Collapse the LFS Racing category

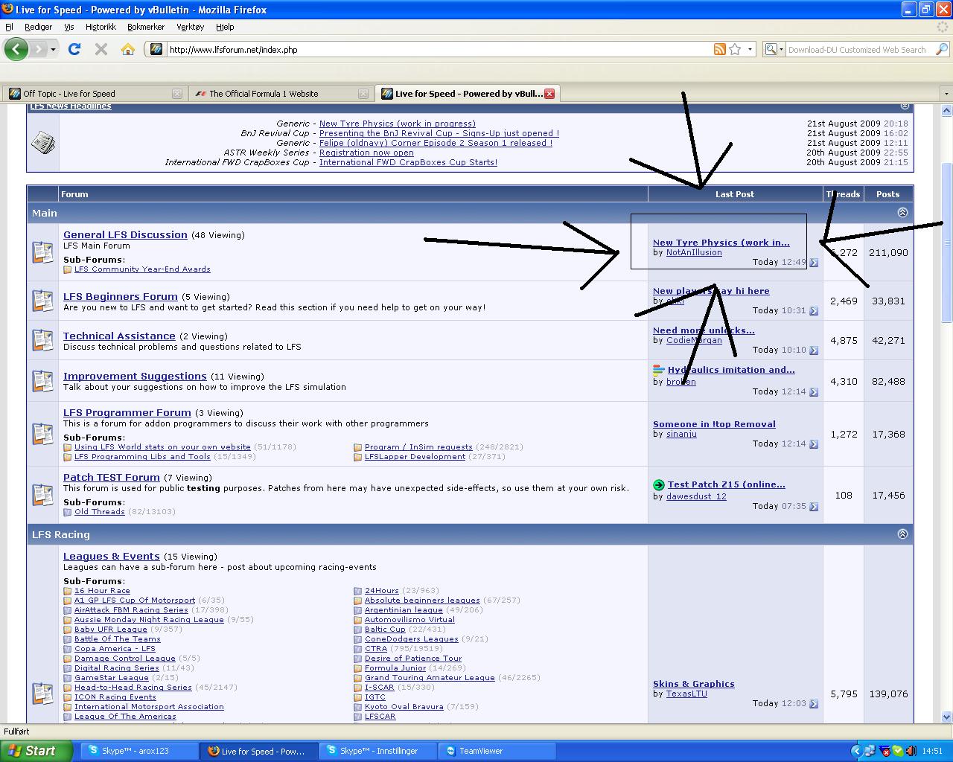pos(902,534)
